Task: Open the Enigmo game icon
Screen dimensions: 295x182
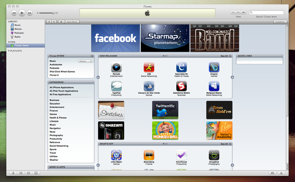Action: 214,67
